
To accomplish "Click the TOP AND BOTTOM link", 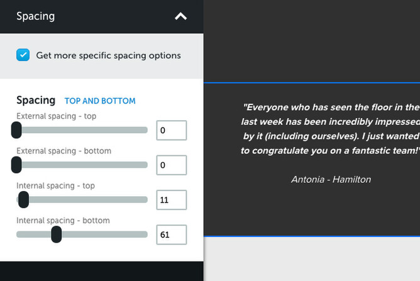I will [x=100, y=101].
